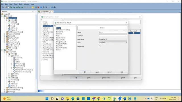
Task: Select Impact Analysis in Key Properties list
Action: point(61,38)
